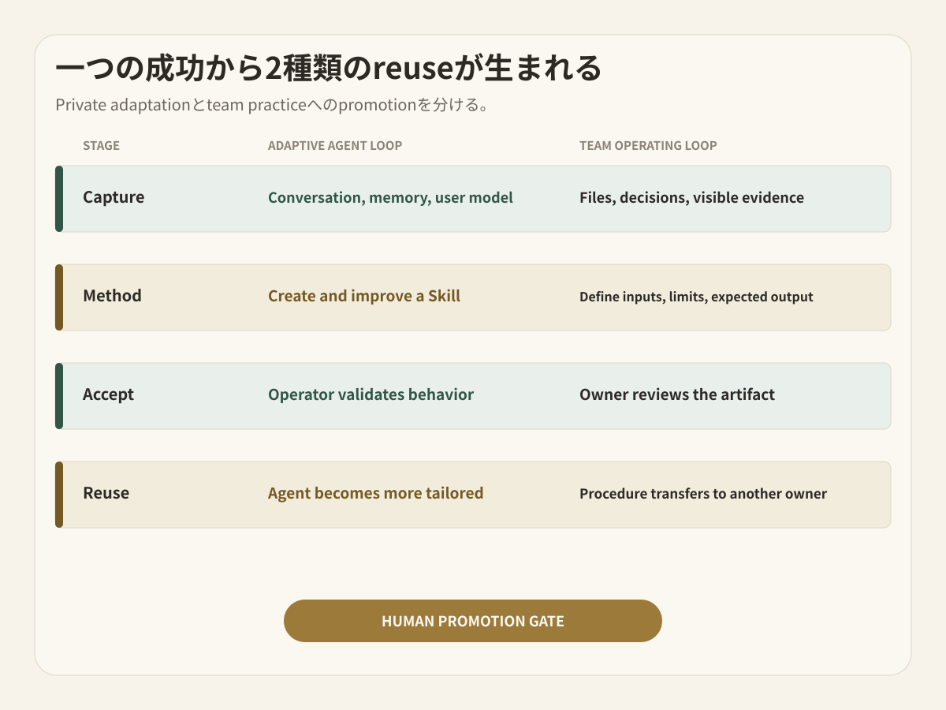Click the ADAPTIVE AGENT LOOP column header

coord(335,146)
